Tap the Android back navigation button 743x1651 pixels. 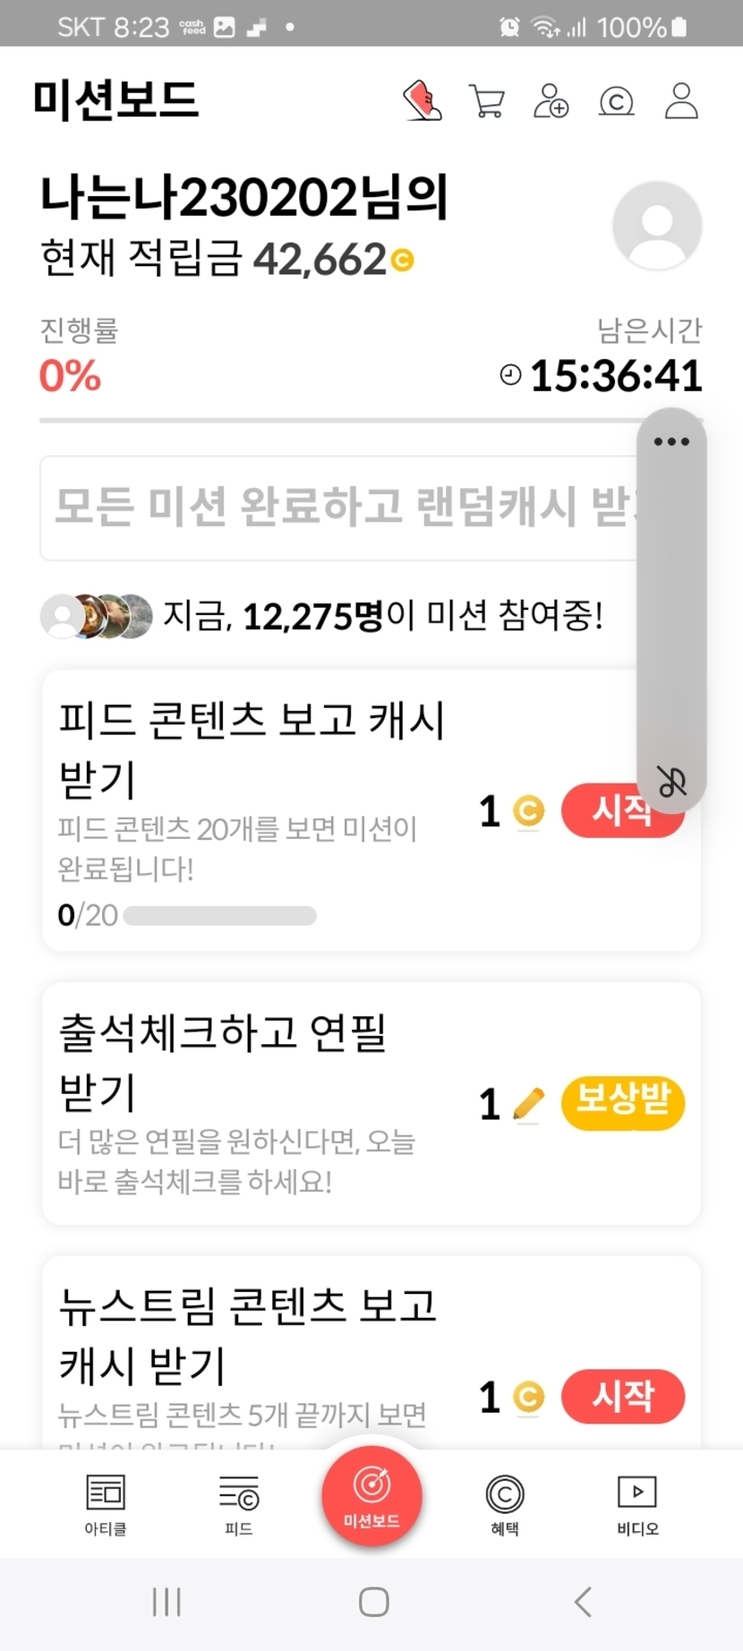[x=583, y=1602]
